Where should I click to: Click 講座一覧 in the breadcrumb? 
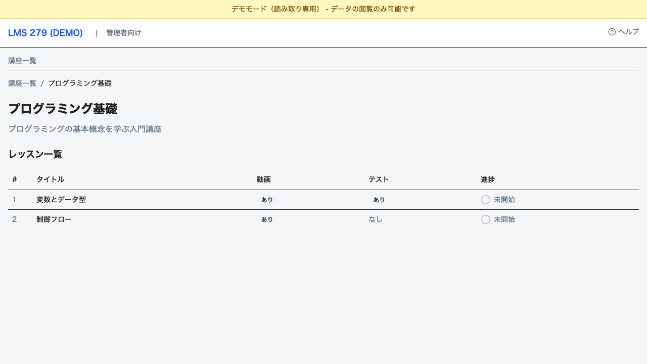[22, 83]
